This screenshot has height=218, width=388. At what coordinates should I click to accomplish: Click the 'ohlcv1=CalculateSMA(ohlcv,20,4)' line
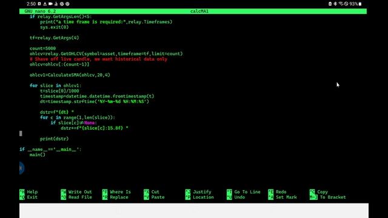pyautogui.click(x=70, y=75)
